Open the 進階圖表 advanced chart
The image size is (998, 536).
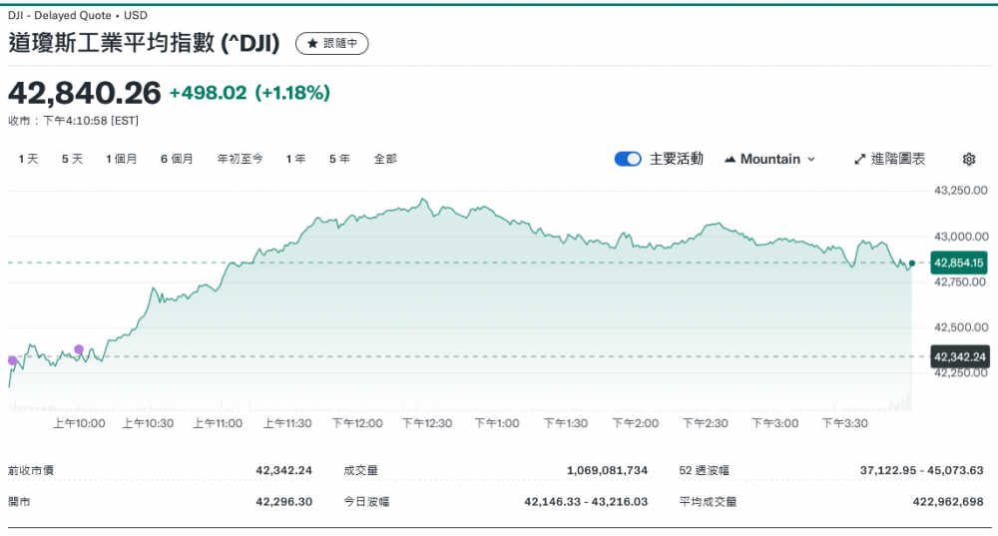[890, 159]
